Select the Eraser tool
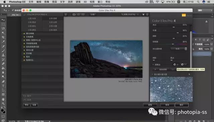 (3, 63)
